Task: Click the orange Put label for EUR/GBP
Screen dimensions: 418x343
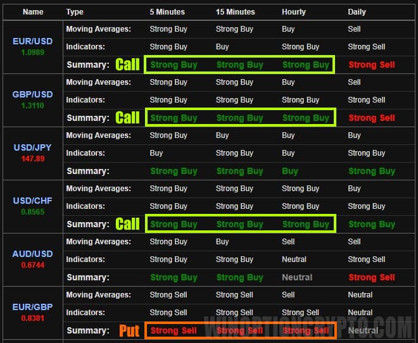Action: (129, 330)
